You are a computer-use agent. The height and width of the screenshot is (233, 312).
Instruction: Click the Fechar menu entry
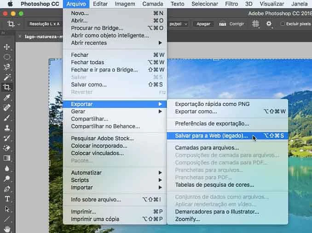tap(115, 55)
